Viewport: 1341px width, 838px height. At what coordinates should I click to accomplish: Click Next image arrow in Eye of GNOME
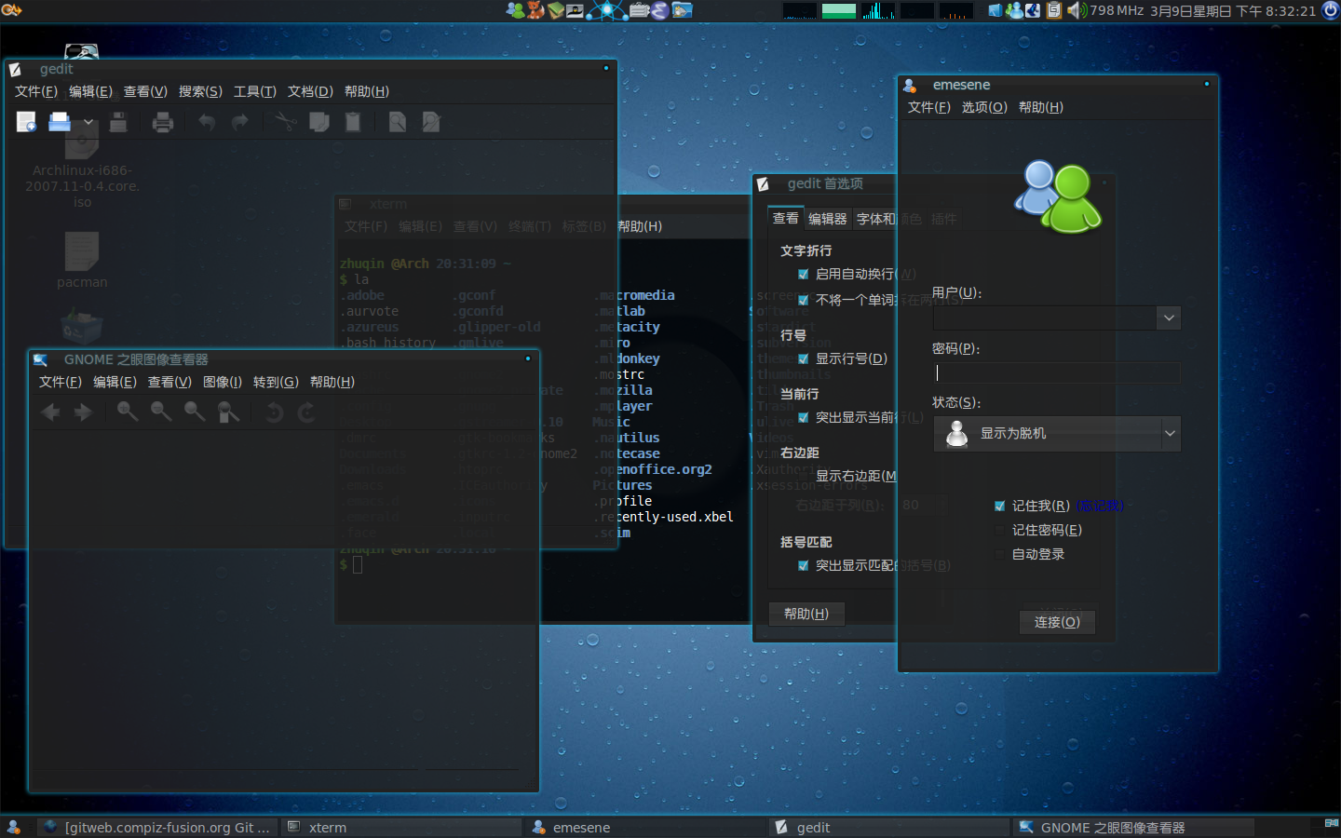pos(84,412)
